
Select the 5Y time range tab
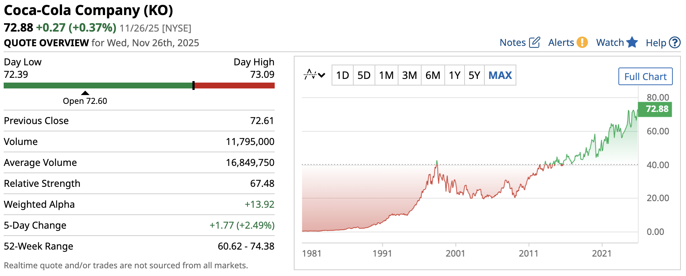pyautogui.click(x=474, y=76)
